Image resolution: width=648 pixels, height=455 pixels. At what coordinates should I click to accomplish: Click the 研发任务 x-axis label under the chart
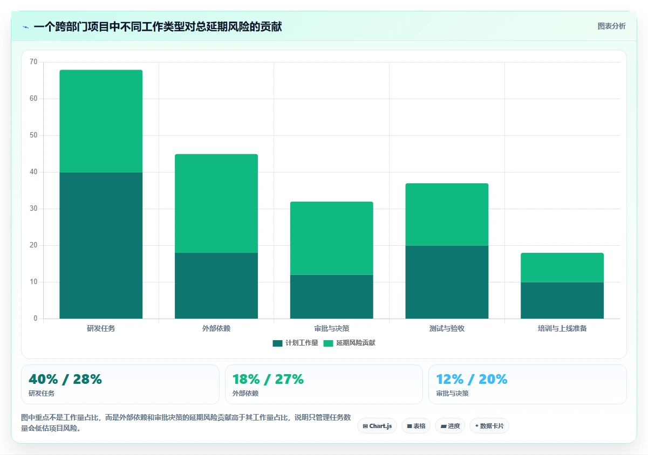click(101, 328)
